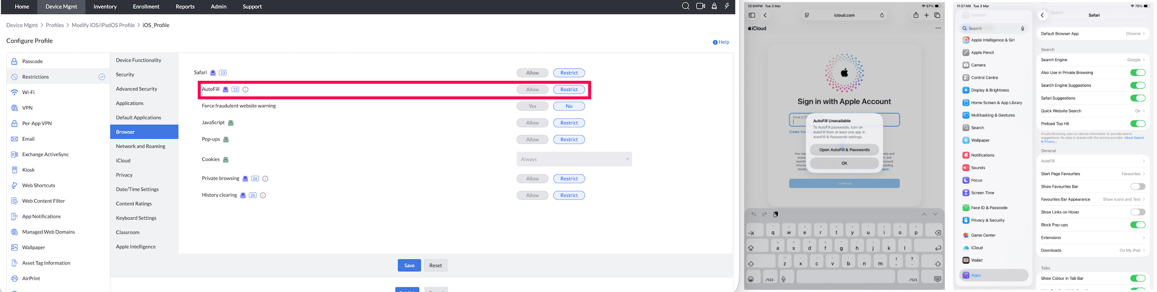Toggle Block Pop-ups switch
Viewport: 1157px width, 292px height.
(1138, 225)
